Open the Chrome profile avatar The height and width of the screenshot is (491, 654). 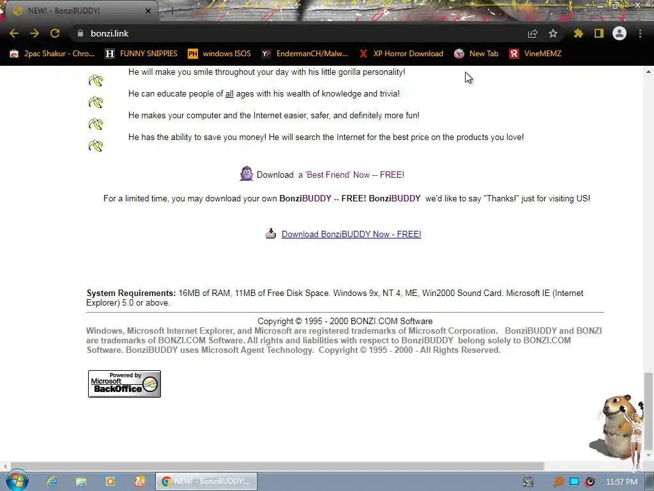click(x=620, y=33)
